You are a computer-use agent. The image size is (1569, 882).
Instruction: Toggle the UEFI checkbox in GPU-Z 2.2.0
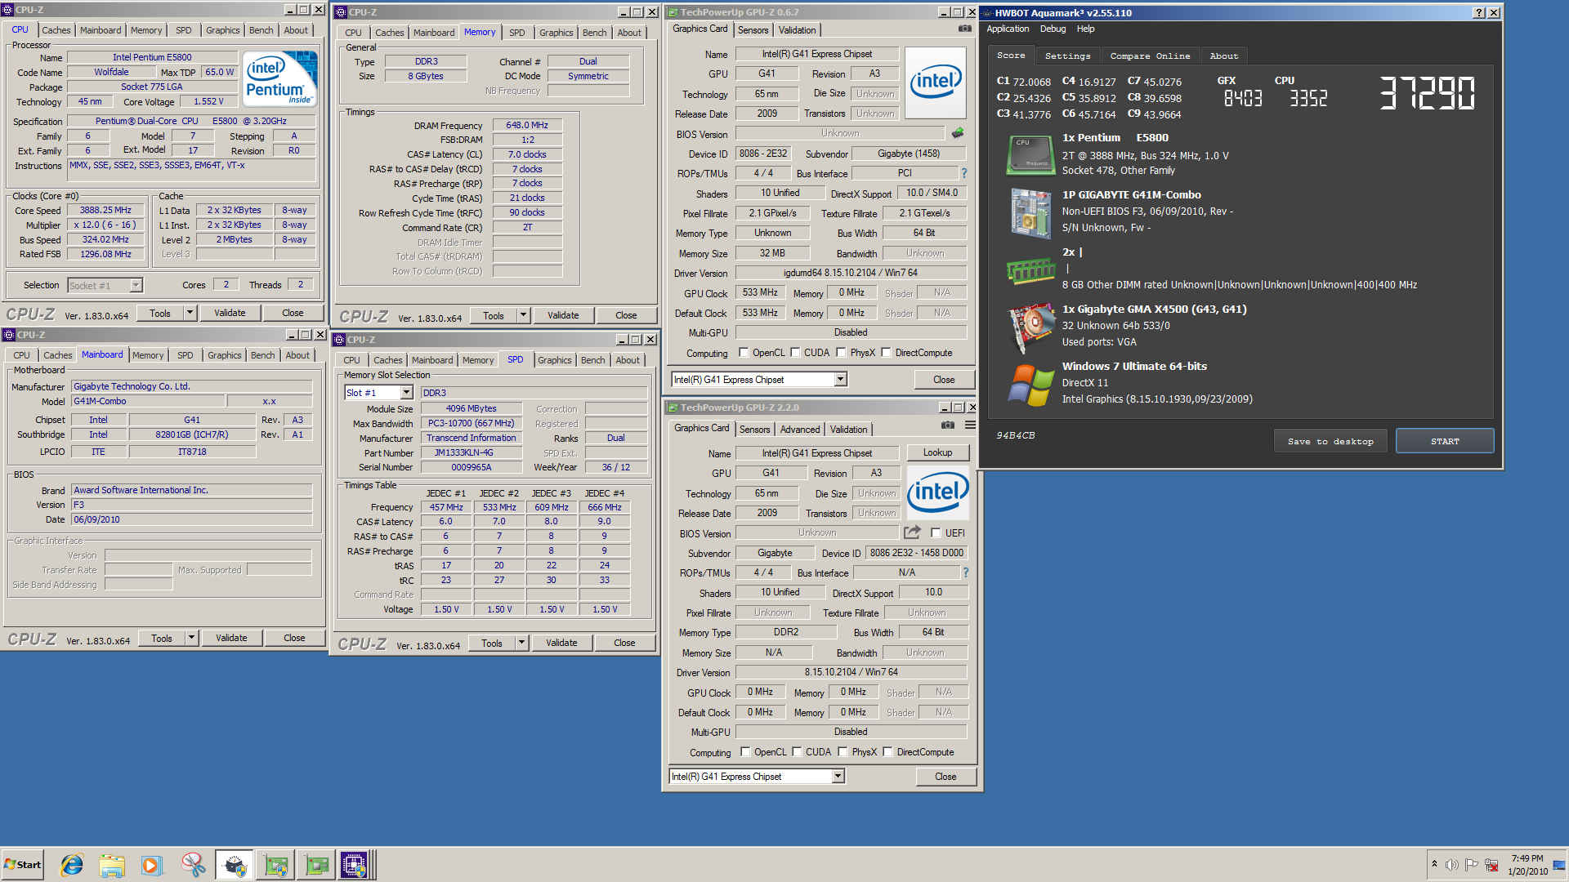point(936,533)
